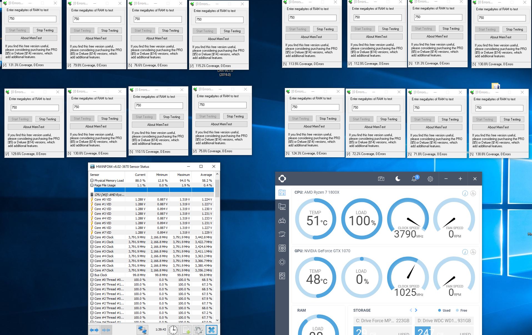This screenshot has width=532, height=335.
Task: Open CAM overclocking speedometer icon
Action: (282, 234)
